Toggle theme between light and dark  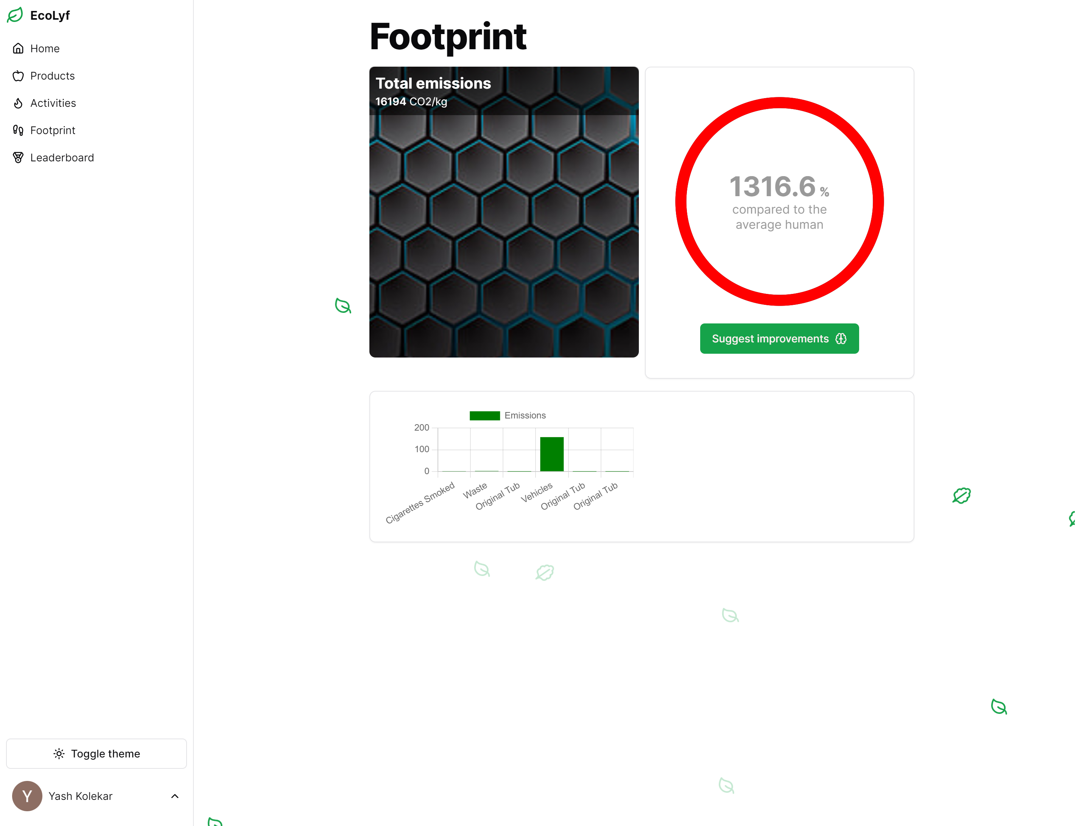pyautogui.click(x=97, y=754)
